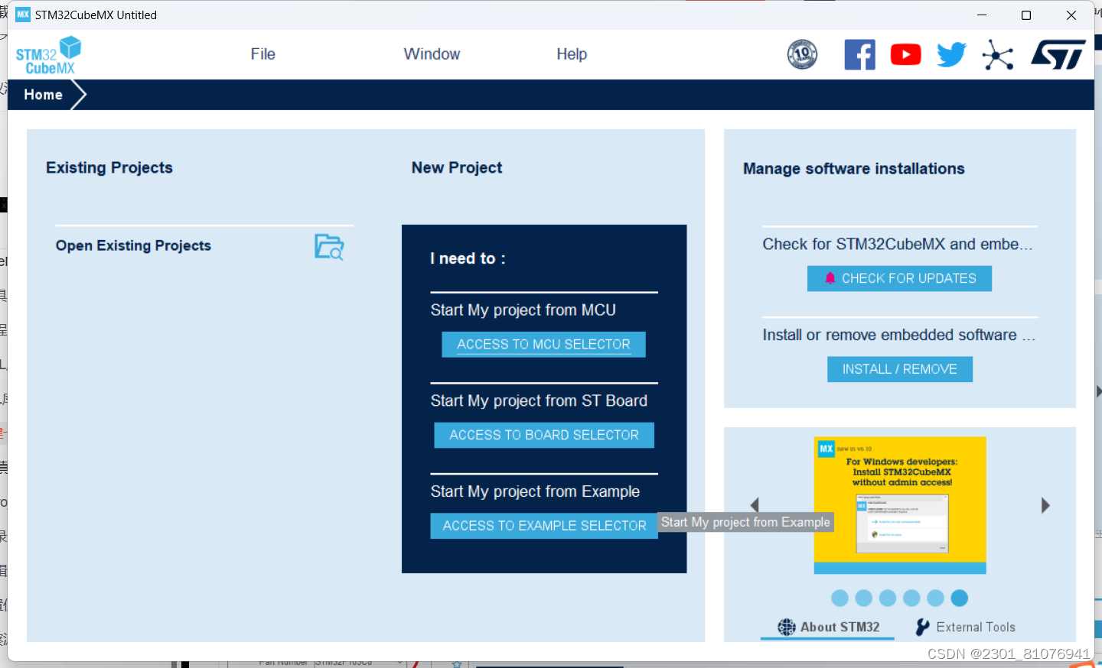Open the Help menu
The image size is (1102, 668).
coord(572,54)
